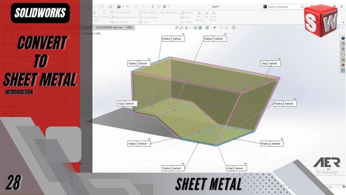The image size is (346, 195).
Task: Open Options via the gear icon
Action: pyautogui.click(x=165, y=6)
